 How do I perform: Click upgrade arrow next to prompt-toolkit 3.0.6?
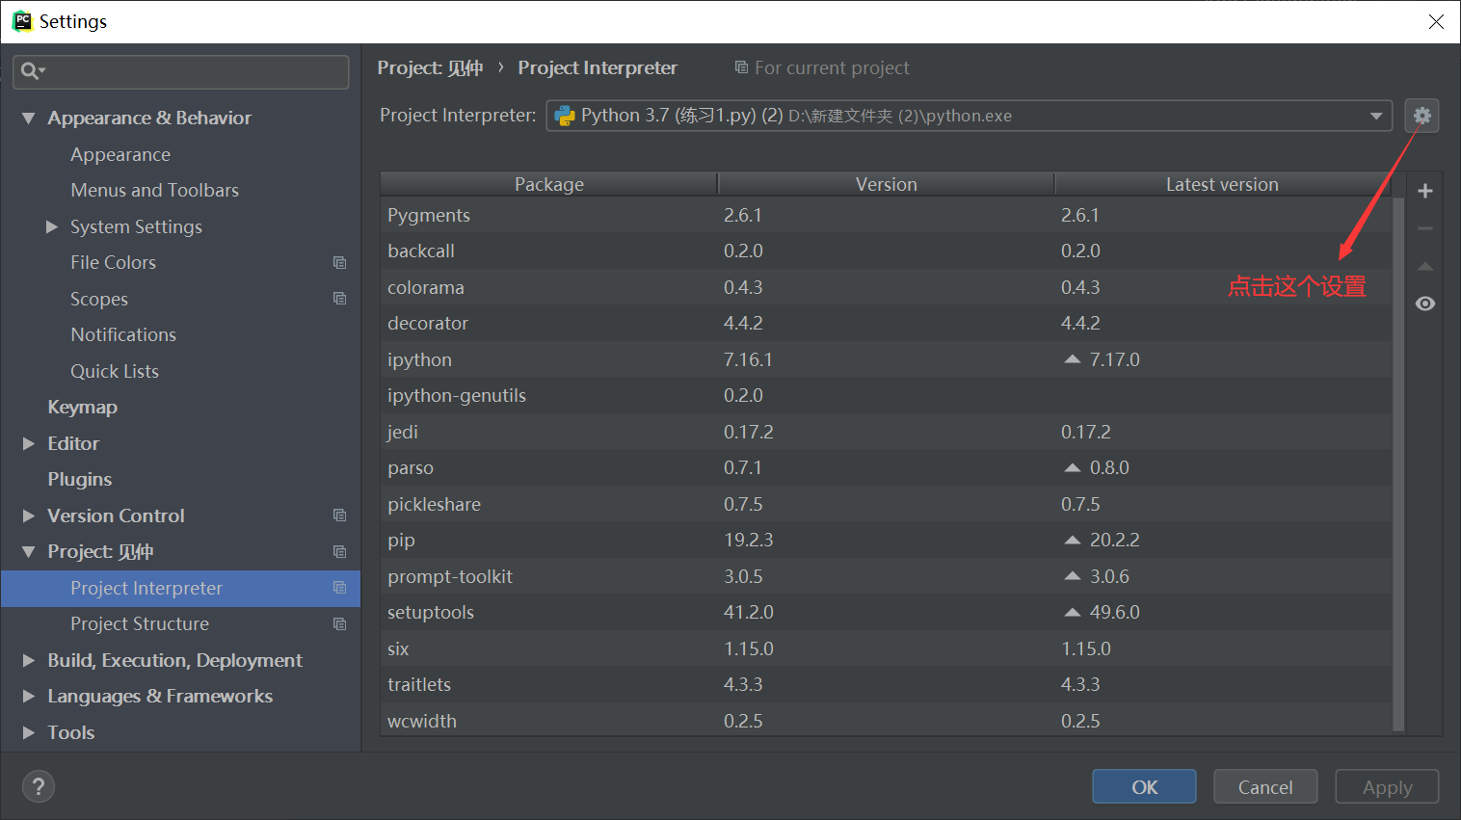click(x=1072, y=576)
